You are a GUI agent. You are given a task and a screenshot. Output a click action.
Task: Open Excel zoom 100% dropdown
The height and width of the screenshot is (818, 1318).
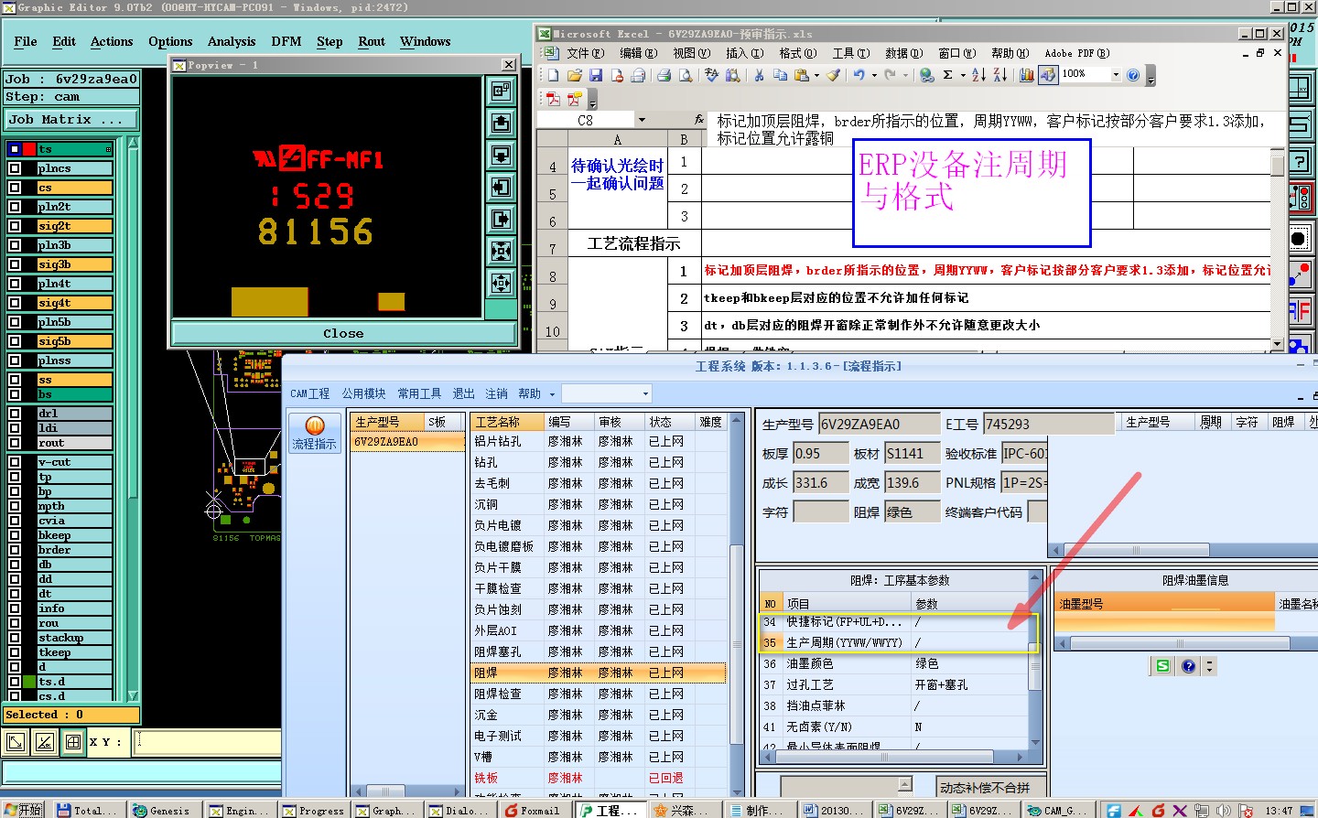pos(1116,75)
